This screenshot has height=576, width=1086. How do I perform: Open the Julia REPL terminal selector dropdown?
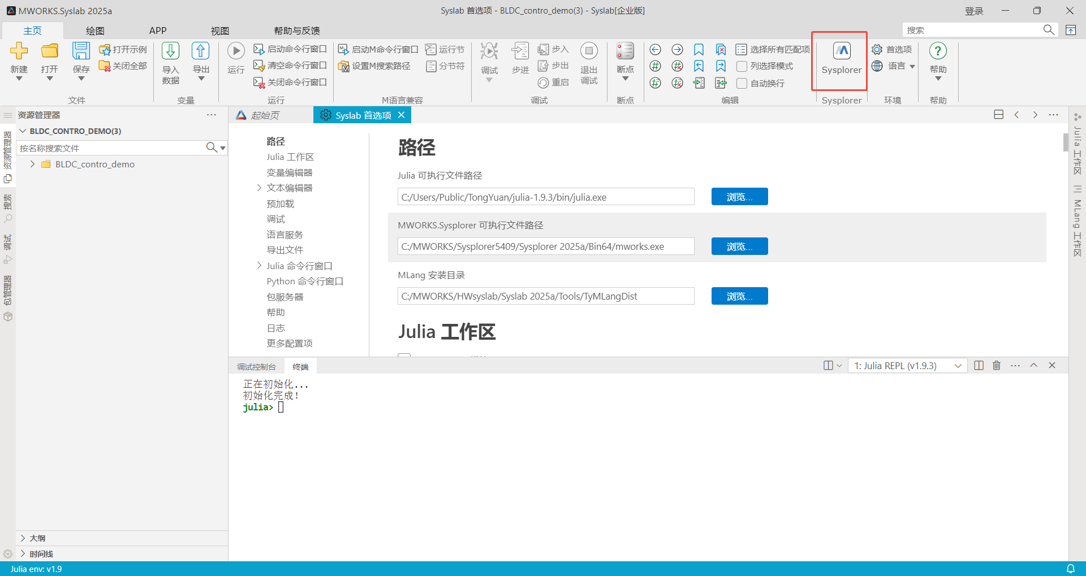click(907, 366)
